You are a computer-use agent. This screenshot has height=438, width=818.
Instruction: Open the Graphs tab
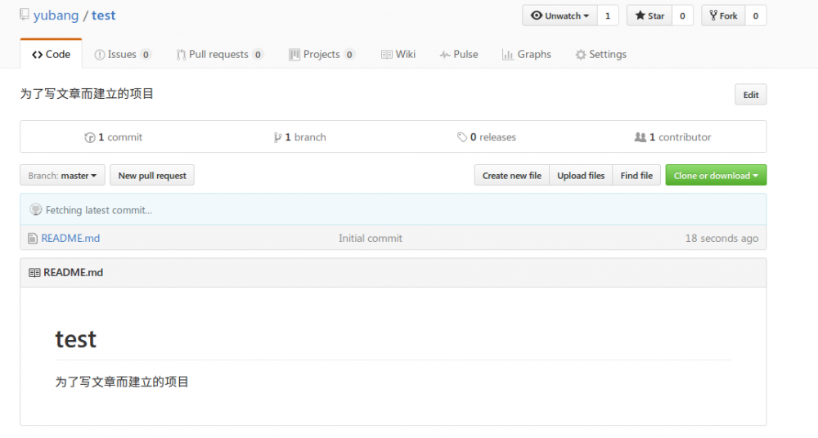(x=526, y=54)
